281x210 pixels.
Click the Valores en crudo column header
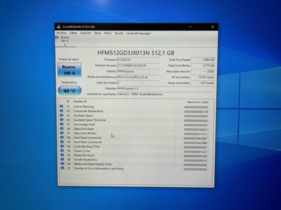pyautogui.click(x=198, y=102)
